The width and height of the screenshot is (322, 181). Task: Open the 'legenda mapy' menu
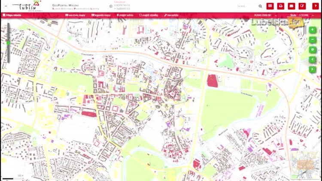point(101,15)
